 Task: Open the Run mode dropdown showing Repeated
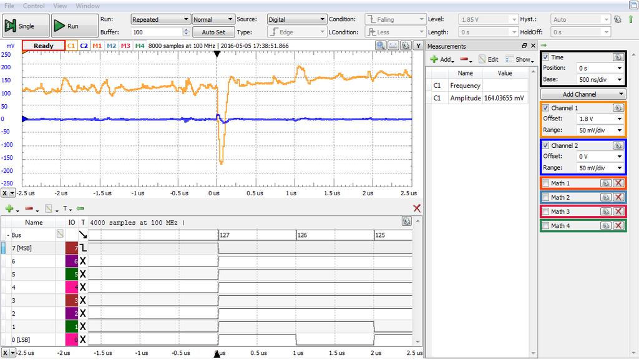pos(160,19)
